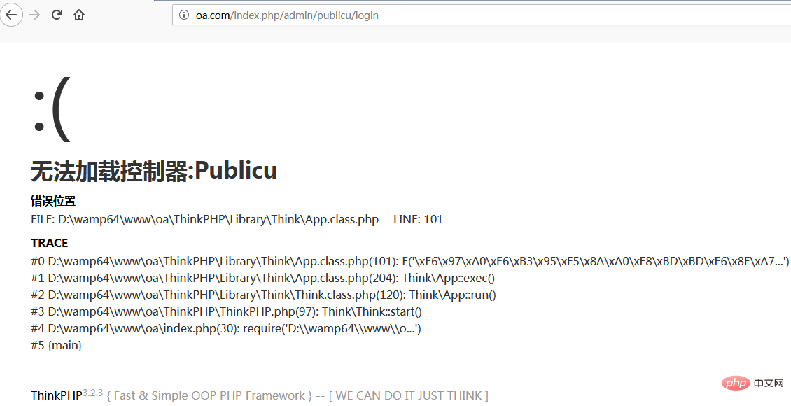The height and width of the screenshot is (406, 791).
Task: Select the TRACE heading
Action: (x=50, y=243)
